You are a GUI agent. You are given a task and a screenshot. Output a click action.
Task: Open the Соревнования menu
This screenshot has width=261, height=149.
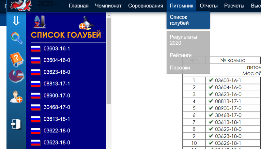[146, 6]
